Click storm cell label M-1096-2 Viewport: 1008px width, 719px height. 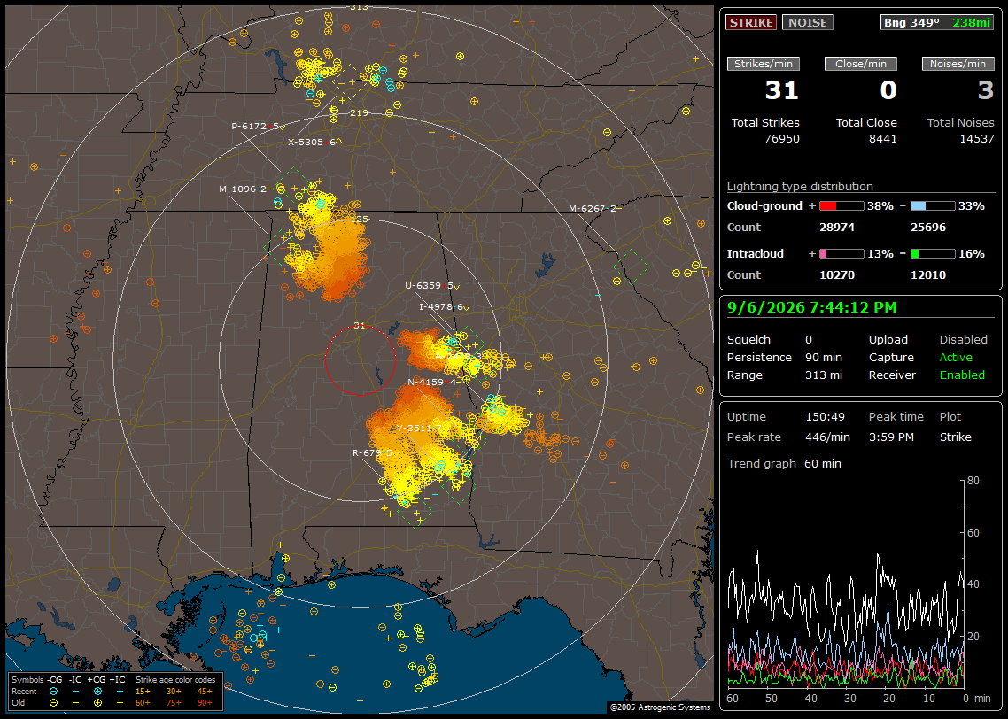244,189
